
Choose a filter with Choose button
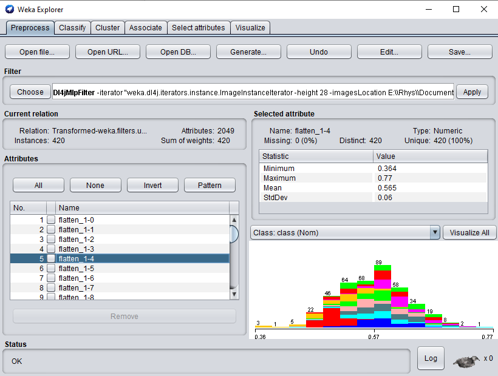pyautogui.click(x=30, y=92)
